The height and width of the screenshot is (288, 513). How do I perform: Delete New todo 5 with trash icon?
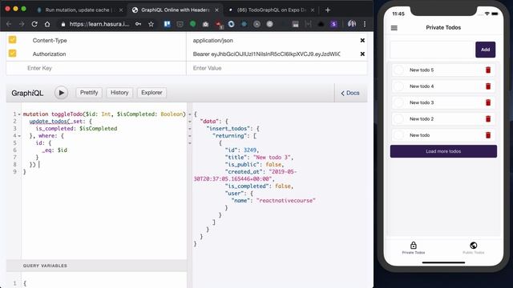coord(488,70)
